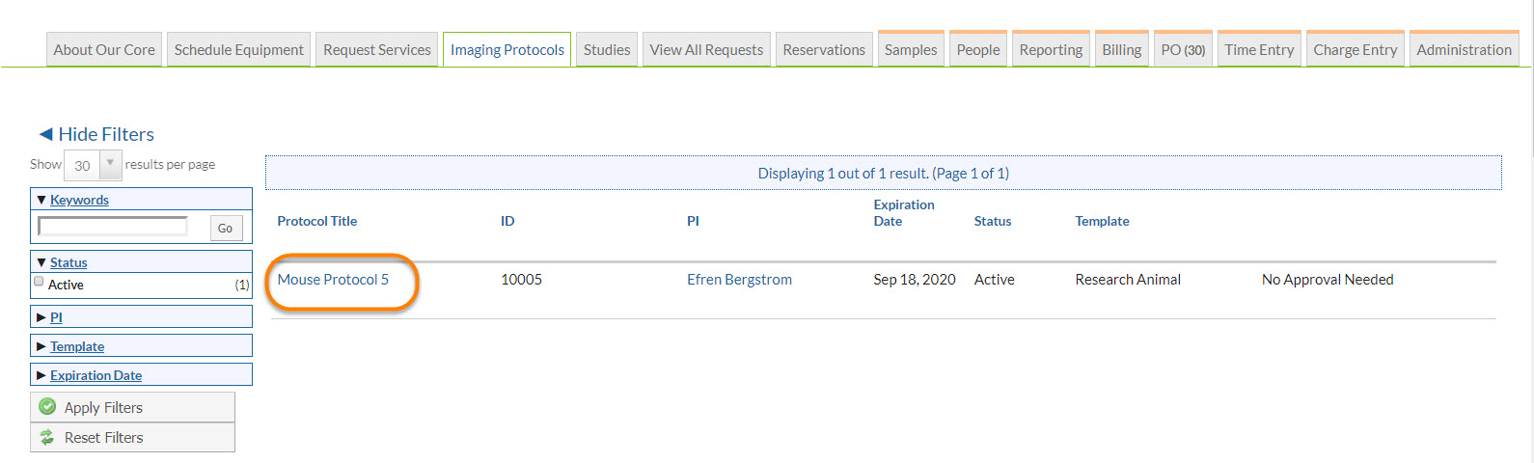
Task: Click the keywords search input field
Action: pyautogui.click(x=113, y=227)
